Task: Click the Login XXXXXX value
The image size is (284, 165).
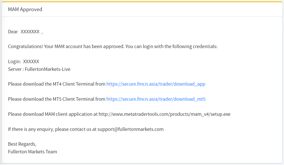Action: coord(31,61)
